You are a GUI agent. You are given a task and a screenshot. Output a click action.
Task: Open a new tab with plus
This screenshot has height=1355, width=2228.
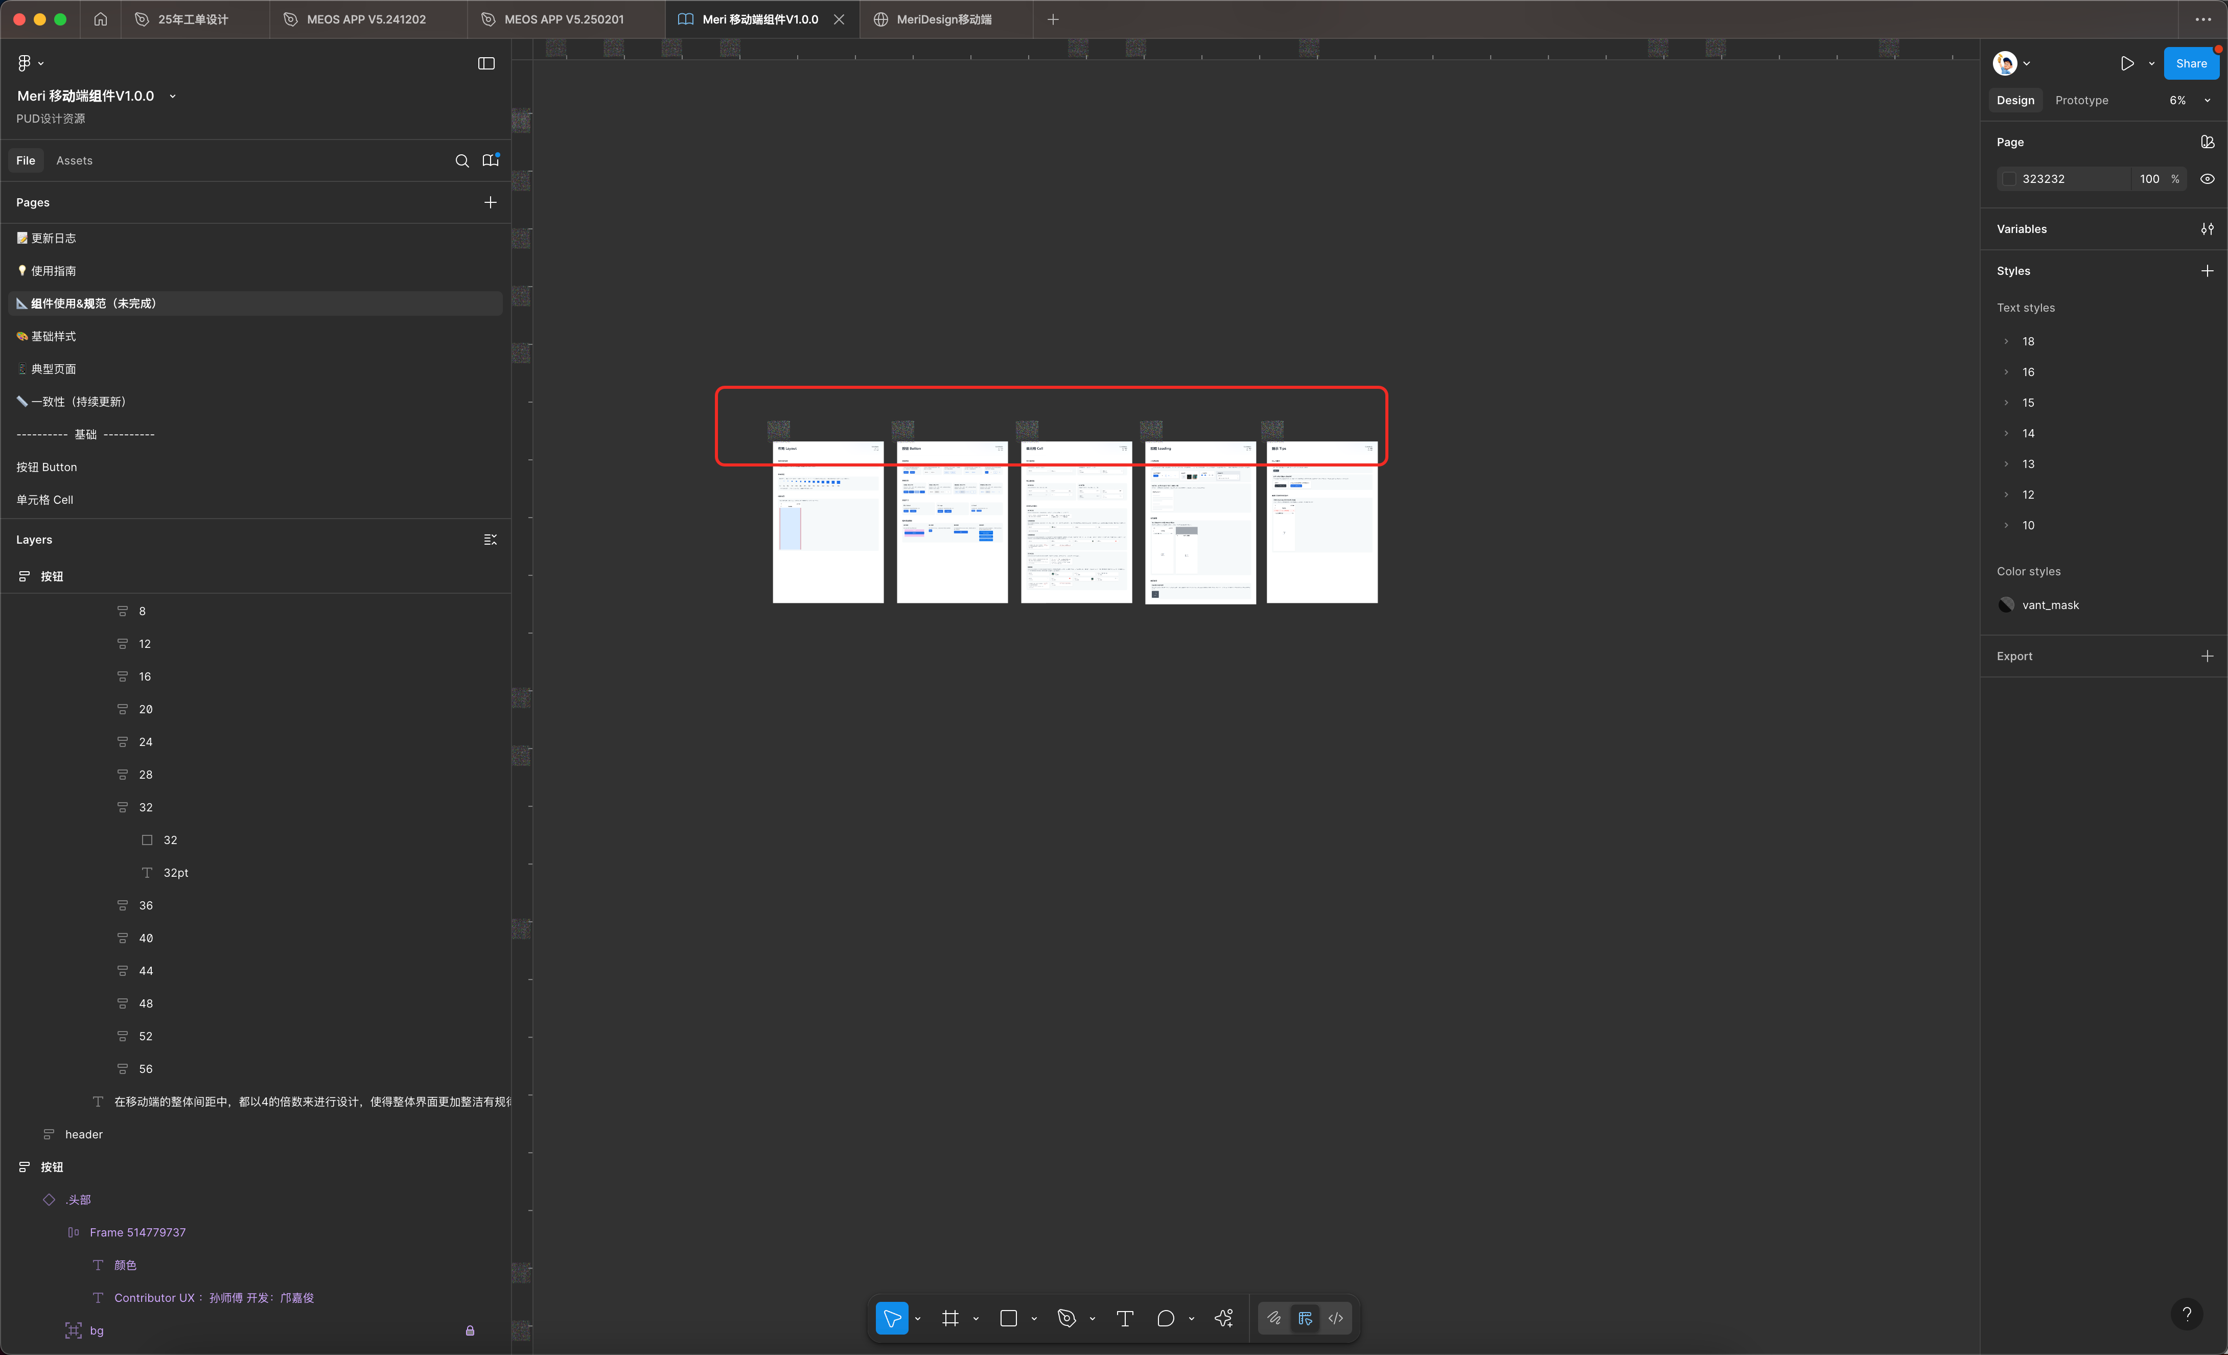point(1053,19)
